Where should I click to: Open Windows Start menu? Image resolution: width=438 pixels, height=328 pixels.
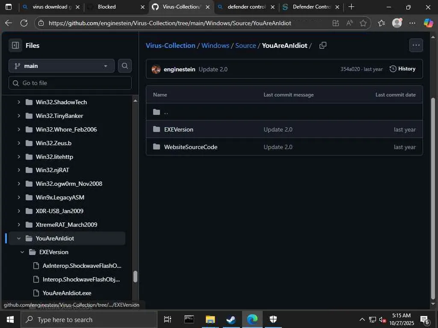tap(10, 319)
